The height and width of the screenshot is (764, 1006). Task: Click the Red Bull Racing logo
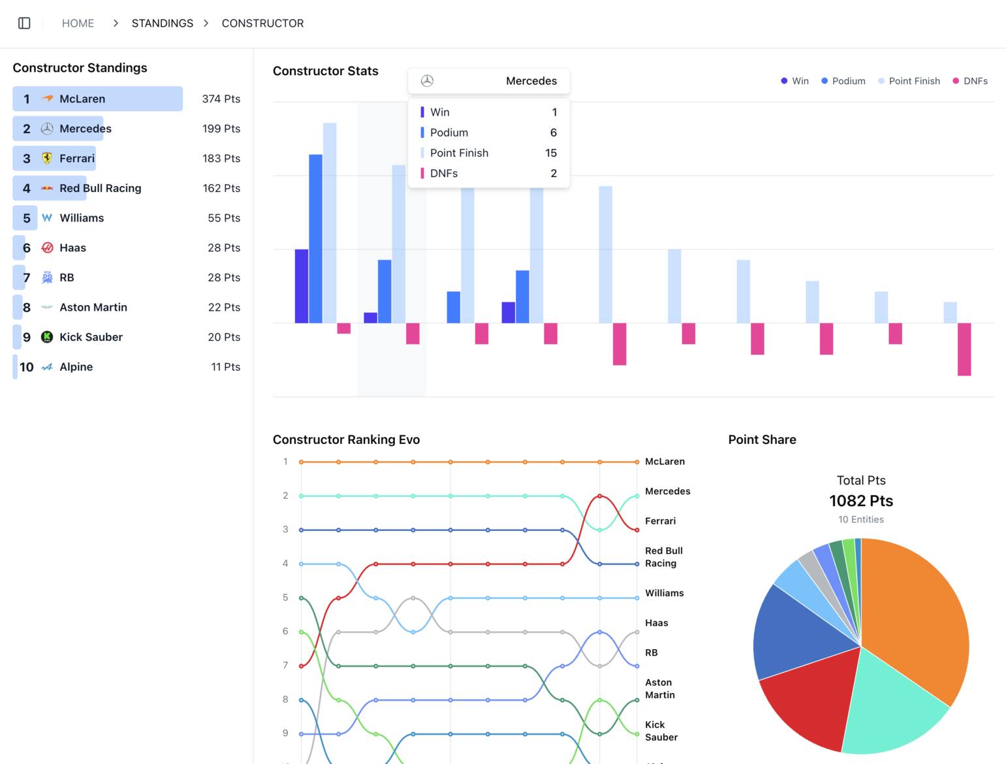(47, 188)
